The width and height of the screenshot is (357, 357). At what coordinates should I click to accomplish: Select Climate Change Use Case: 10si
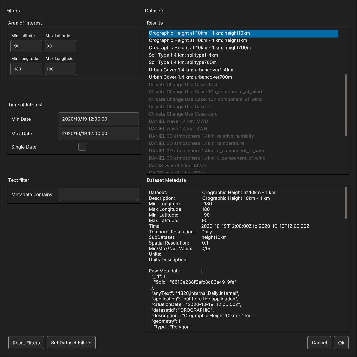pos(243,85)
